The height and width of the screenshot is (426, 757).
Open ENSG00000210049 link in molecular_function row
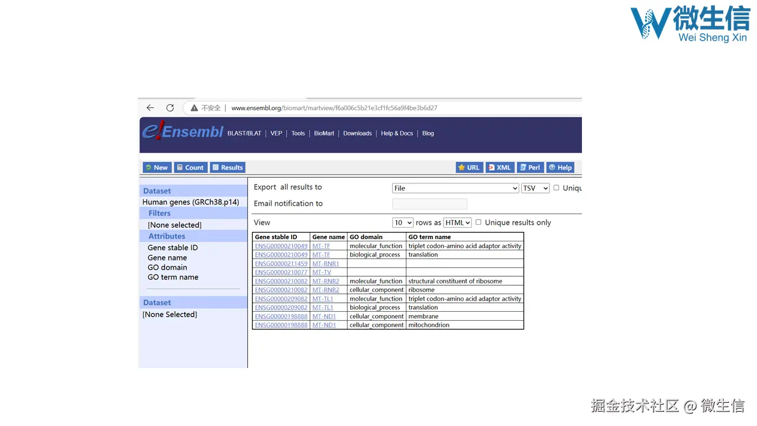coord(281,246)
